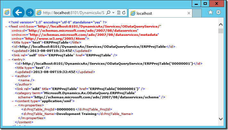Close the Internet Explorer window
Image resolution: width=228 pixels, height=130 pixels.
(217, 4)
